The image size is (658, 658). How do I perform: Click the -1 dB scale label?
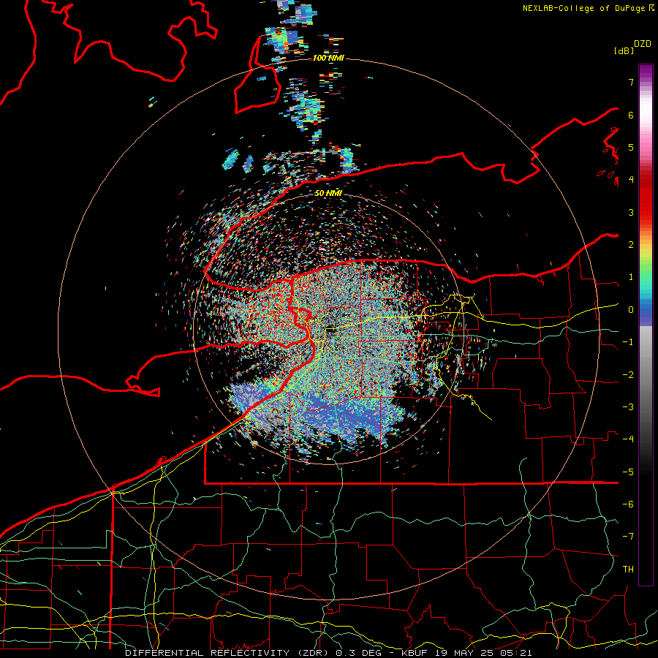tap(628, 342)
